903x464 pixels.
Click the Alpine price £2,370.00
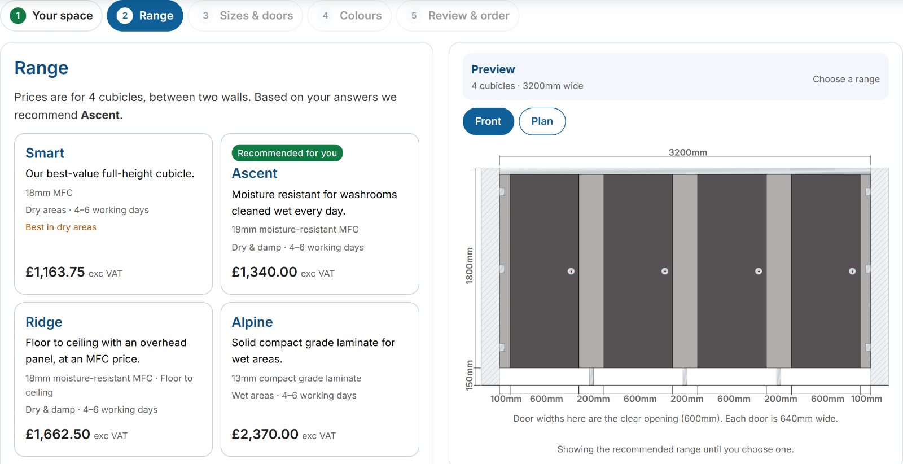(265, 434)
